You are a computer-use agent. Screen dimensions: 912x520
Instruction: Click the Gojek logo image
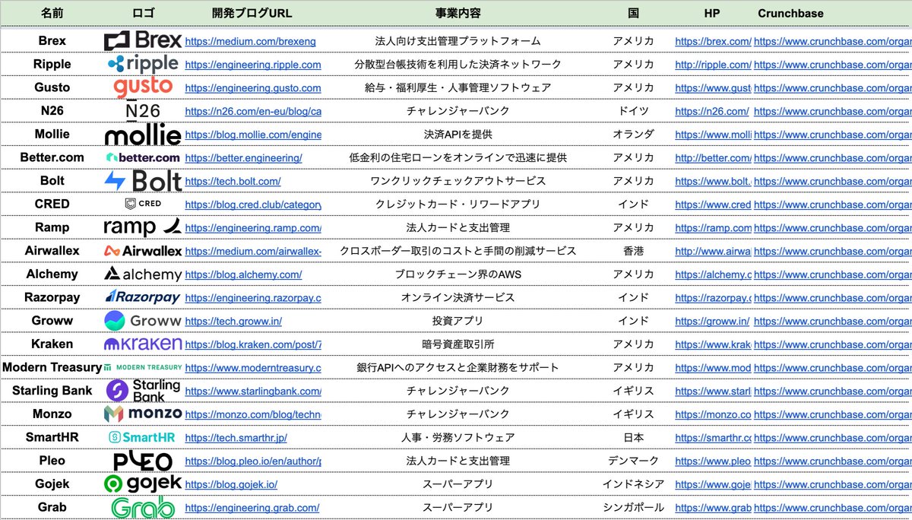click(x=143, y=484)
